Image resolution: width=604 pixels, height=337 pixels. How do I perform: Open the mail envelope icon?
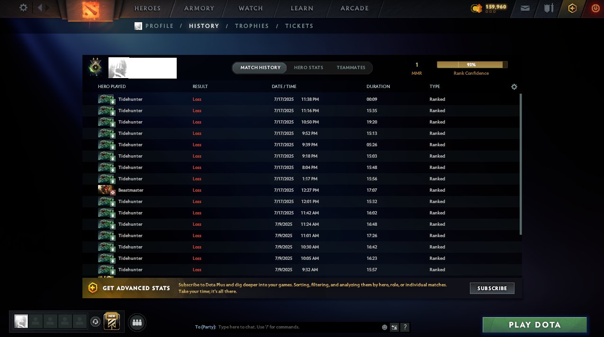525,8
